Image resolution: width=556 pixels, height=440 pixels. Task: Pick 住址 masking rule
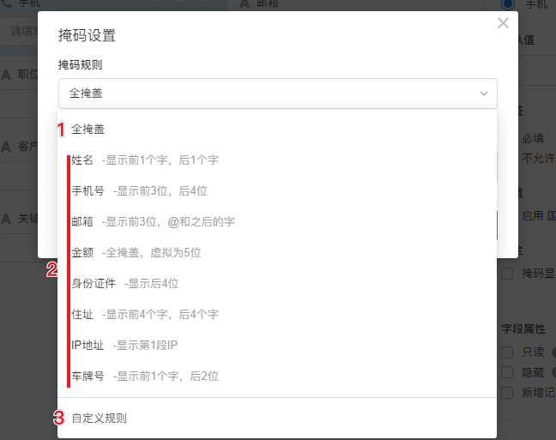[277, 314]
